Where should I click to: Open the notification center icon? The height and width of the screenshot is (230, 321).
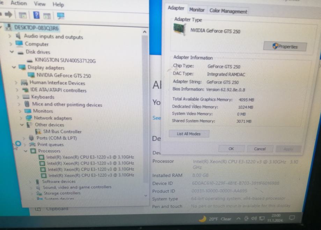pos(292,218)
